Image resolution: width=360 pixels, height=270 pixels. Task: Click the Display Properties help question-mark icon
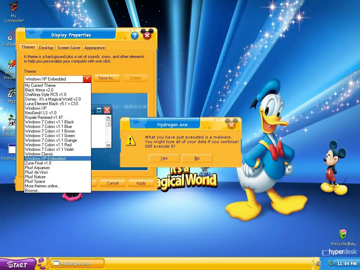click(135, 36)
